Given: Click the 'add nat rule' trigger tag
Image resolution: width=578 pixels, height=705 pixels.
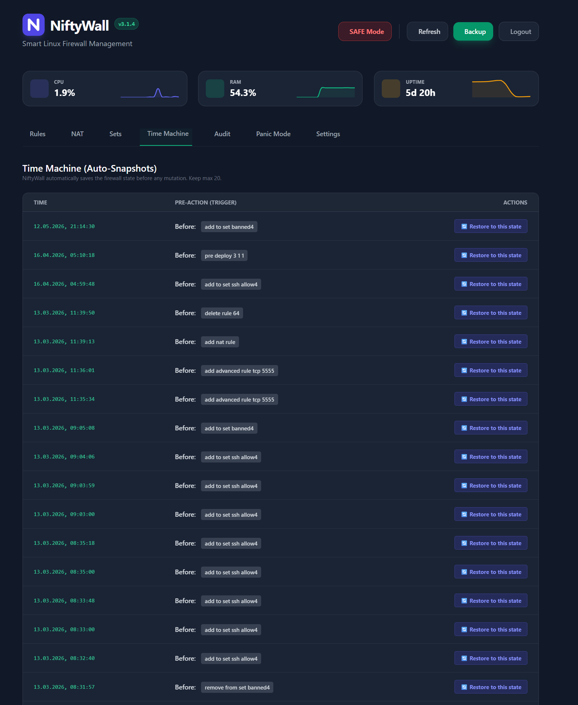Looking at the screenshot, I should pos(220,342).
